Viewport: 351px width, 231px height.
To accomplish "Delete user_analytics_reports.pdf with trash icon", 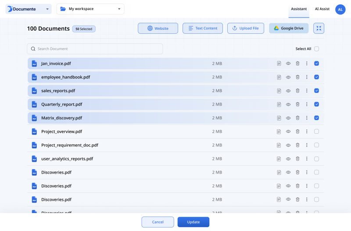I will click(297, 159).
